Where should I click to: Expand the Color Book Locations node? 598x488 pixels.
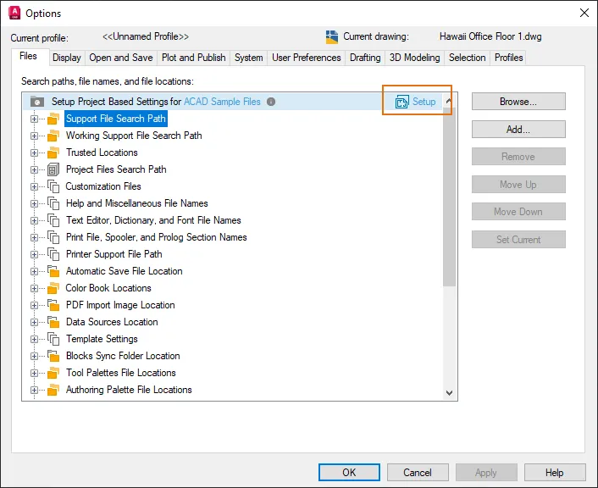pyautogui.click(x=34, y=288)
